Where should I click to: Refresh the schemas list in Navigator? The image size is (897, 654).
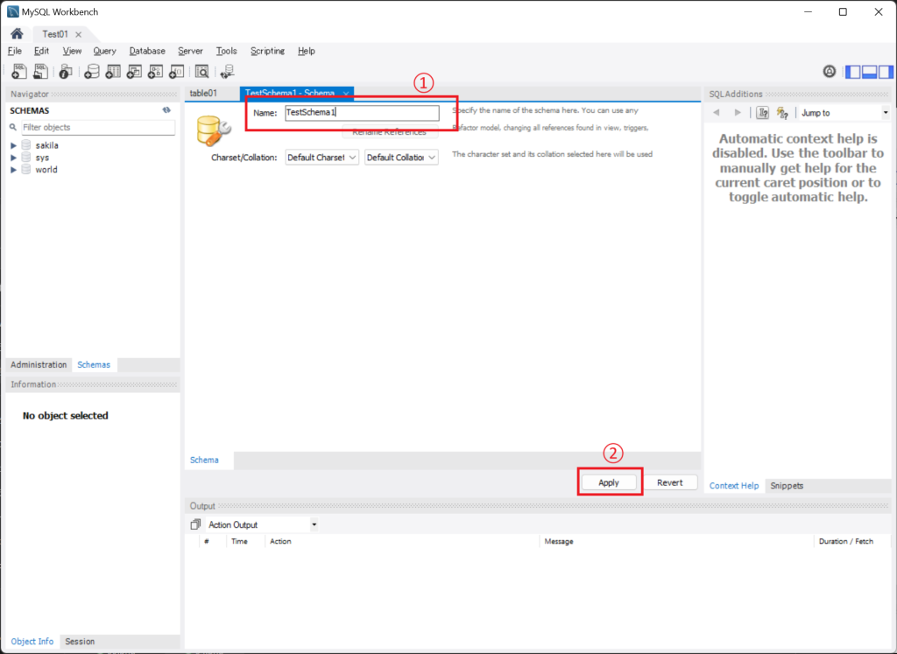point(166,110)
